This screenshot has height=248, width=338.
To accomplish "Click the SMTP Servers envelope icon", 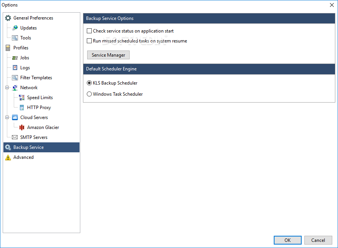I will [x=15, y=137].
